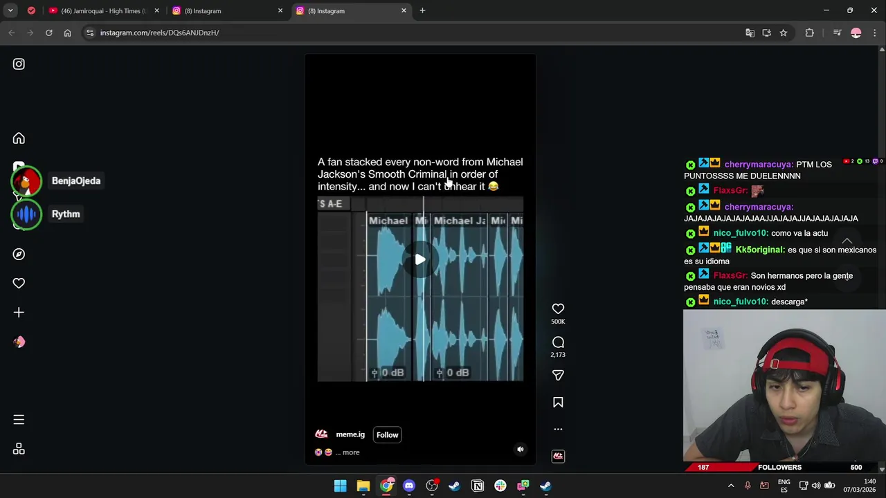Open a new browser tab

422,10
